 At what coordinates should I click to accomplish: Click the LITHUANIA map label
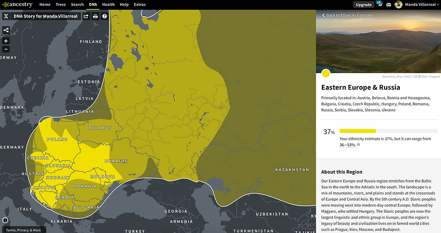pyautogui.click(x=80, y=112)
